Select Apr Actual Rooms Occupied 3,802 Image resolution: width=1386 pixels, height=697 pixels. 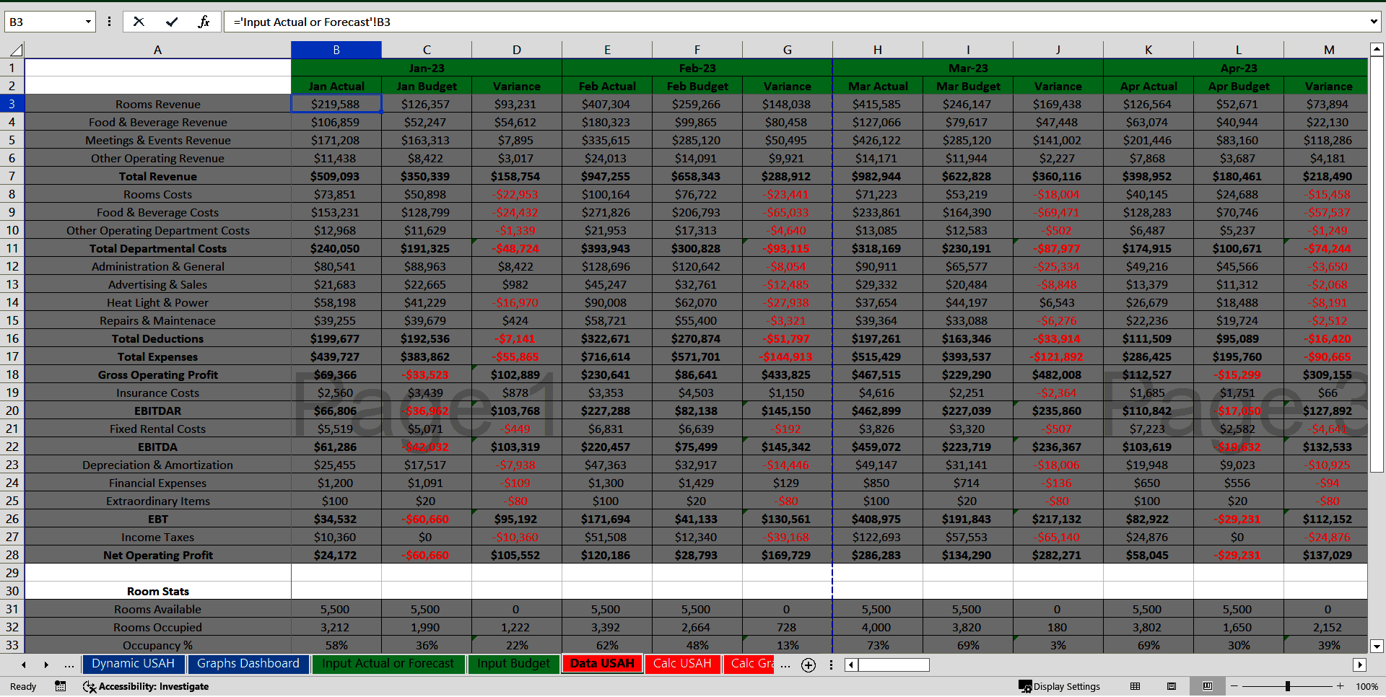pos(1149,627)
